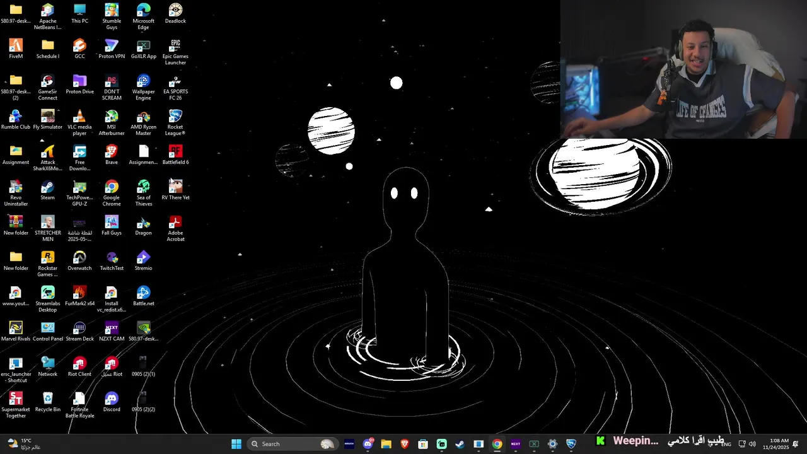Select the FurMark2 x64 icon
This screenshot has height=454, width=807.
tap(79, 296)
